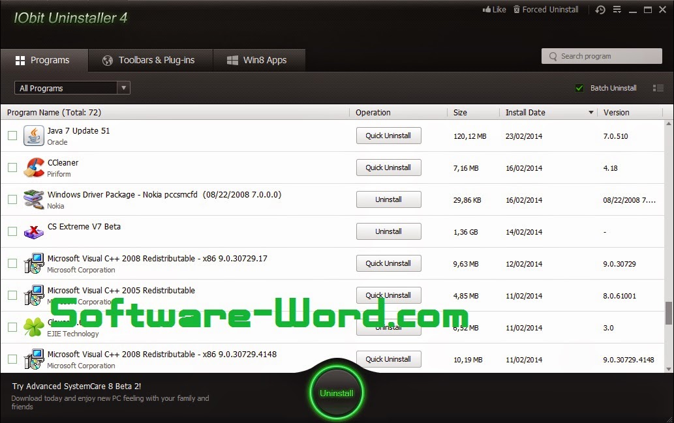674x423 pixels.
Task: Close the IObit Uninstaller window
Action: click(x=662, y=9)
